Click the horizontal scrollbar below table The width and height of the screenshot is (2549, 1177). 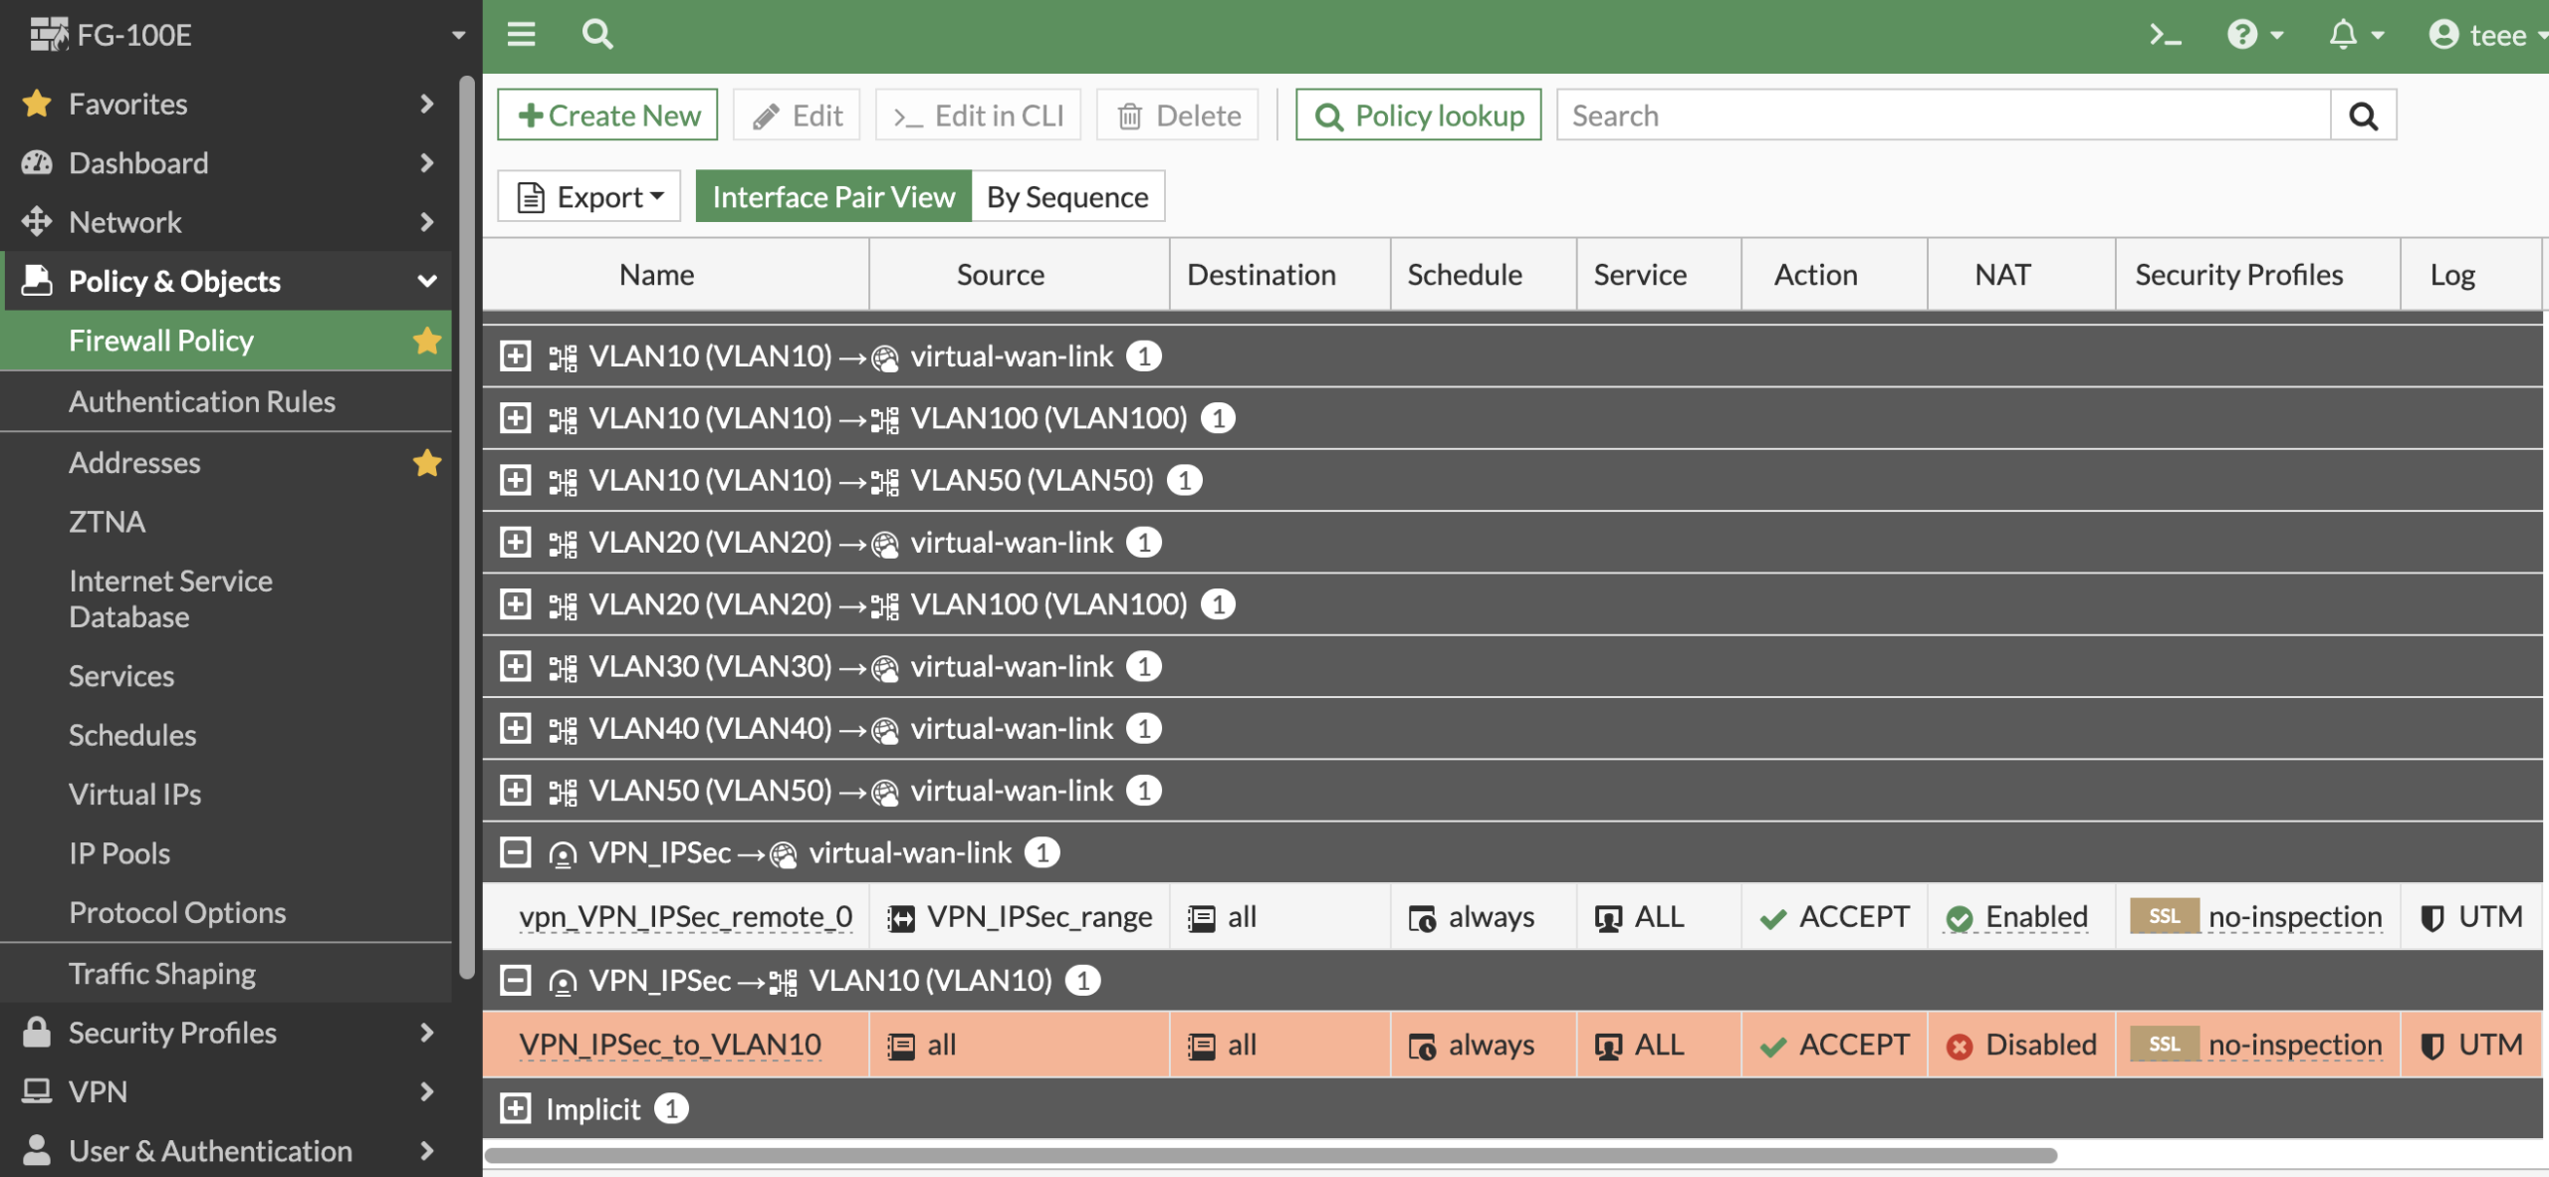[1270, 1155]
